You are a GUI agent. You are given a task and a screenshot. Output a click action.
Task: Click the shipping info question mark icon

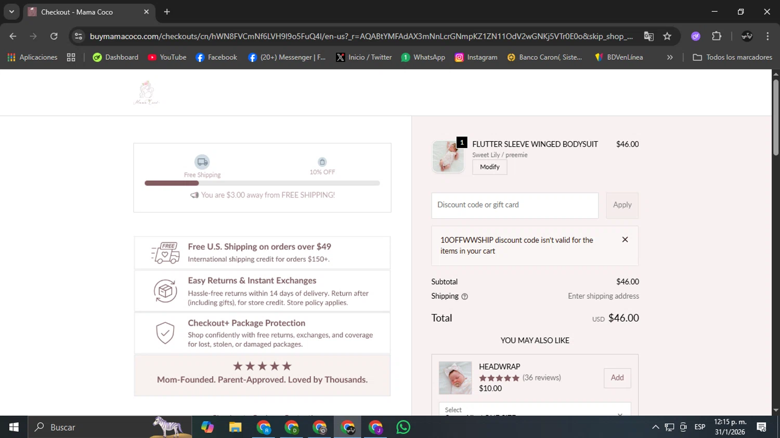pyautogui.click(x=465, y=297)
